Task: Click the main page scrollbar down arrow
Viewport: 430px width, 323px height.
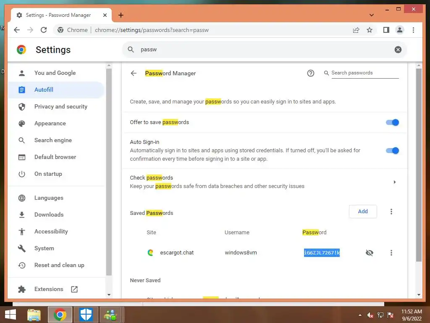Action: (419, 294)
